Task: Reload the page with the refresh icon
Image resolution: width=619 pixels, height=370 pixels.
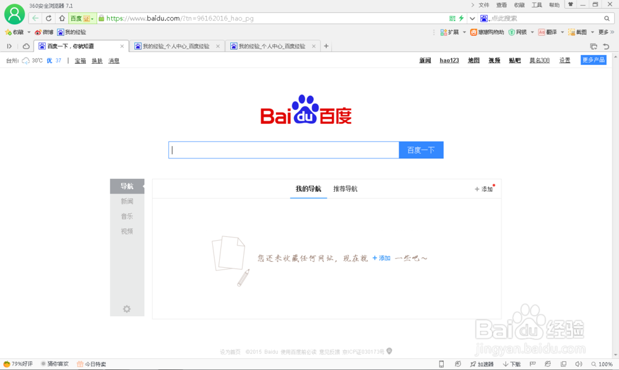Action: click(x=48, y=18)
